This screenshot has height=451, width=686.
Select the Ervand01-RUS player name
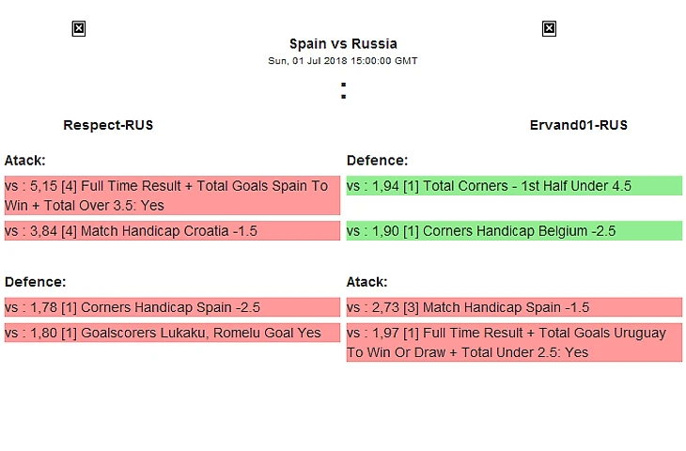tap(579, 125)
